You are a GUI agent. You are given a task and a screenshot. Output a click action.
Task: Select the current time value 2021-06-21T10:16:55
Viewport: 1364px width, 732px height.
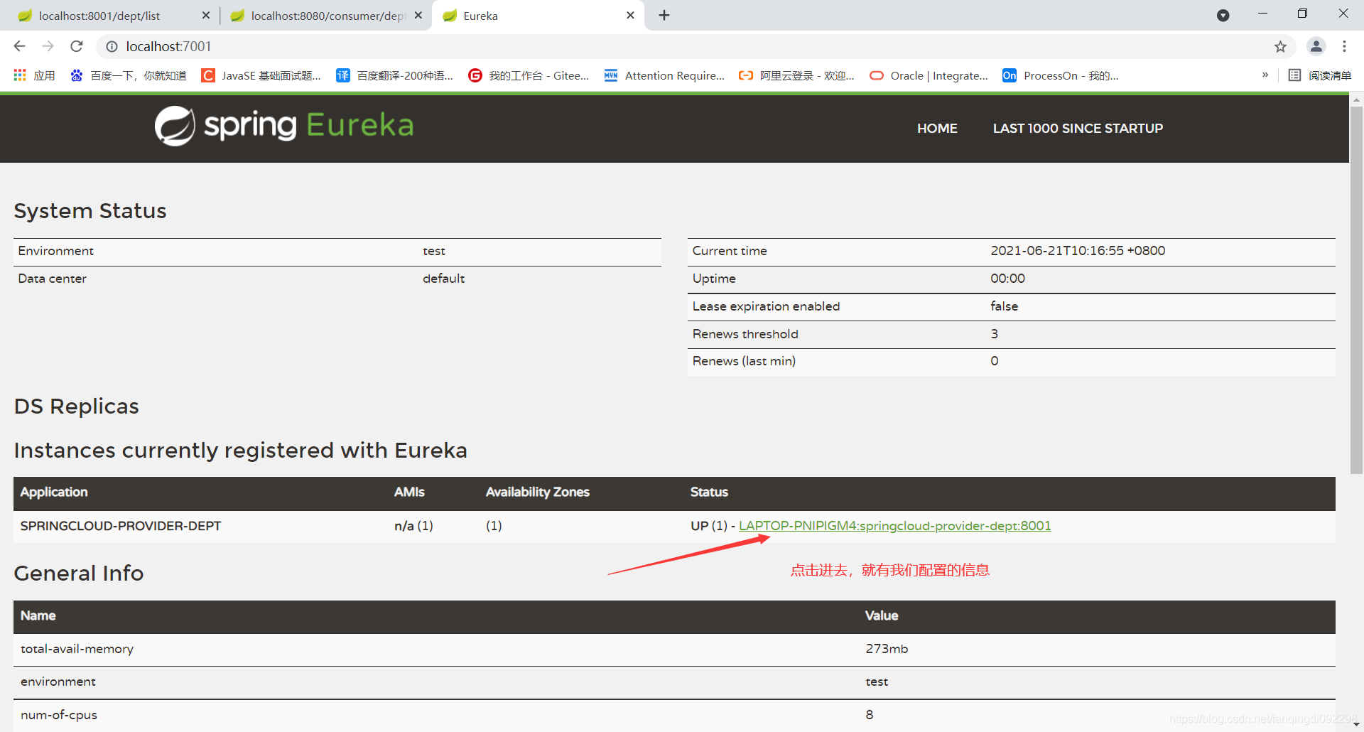1078,251
